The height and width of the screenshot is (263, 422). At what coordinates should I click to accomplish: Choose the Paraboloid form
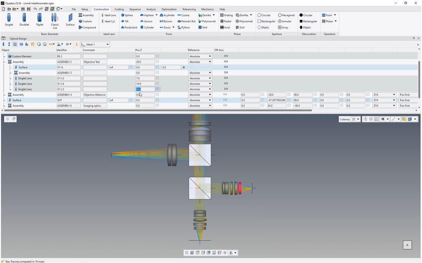pyautogui.click(x=129, y=27)
